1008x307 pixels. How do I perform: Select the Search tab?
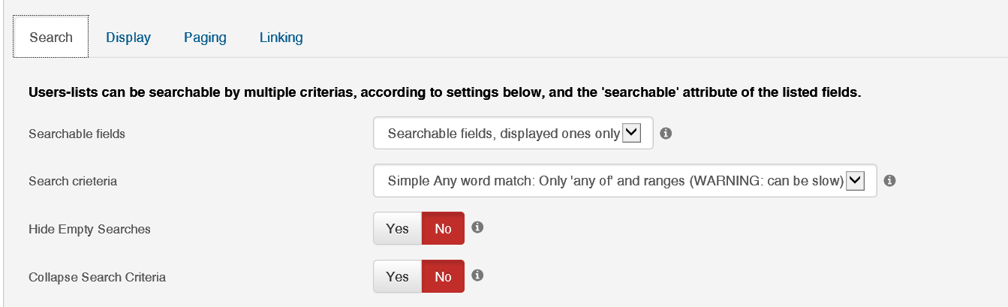coord(51,37)
